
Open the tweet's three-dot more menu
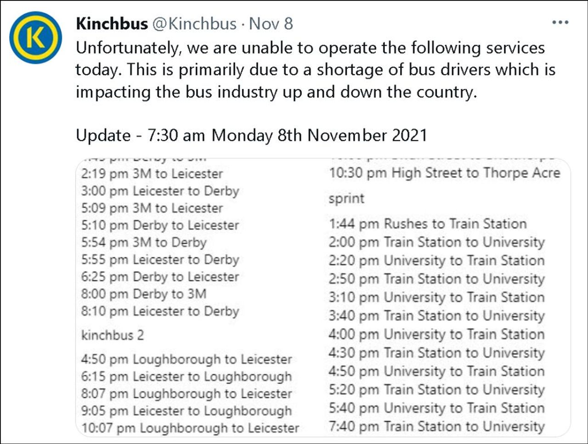560,22
